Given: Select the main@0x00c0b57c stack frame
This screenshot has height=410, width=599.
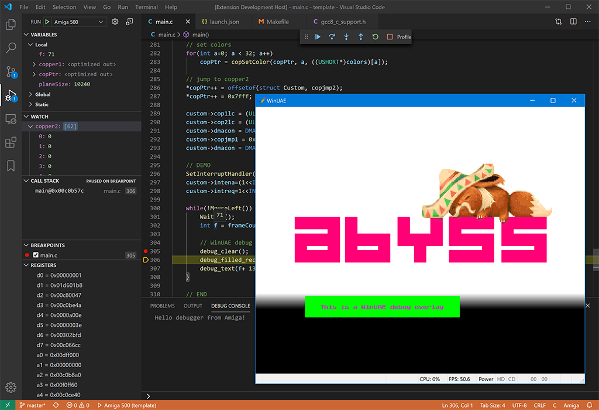Looking at the screenshot, I should pos(81,191).
